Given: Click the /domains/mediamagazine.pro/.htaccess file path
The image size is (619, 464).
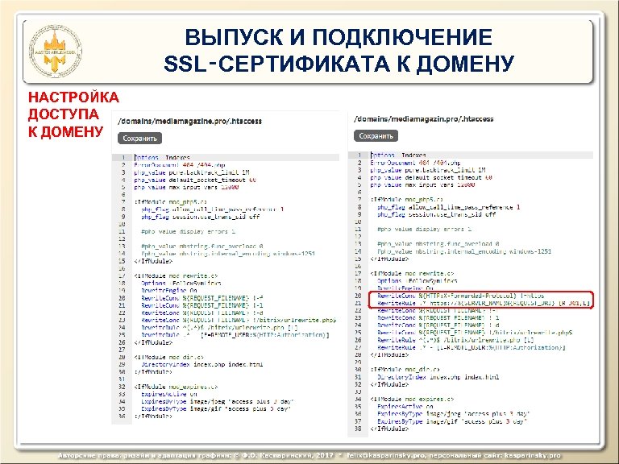Looking at the screenshot, I should coord(190,121).
